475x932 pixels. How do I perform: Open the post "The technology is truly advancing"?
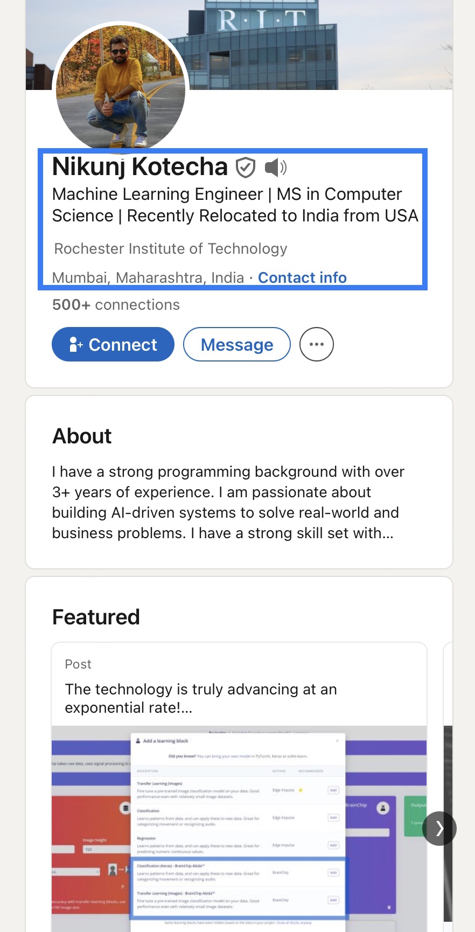tap(201, 698)
